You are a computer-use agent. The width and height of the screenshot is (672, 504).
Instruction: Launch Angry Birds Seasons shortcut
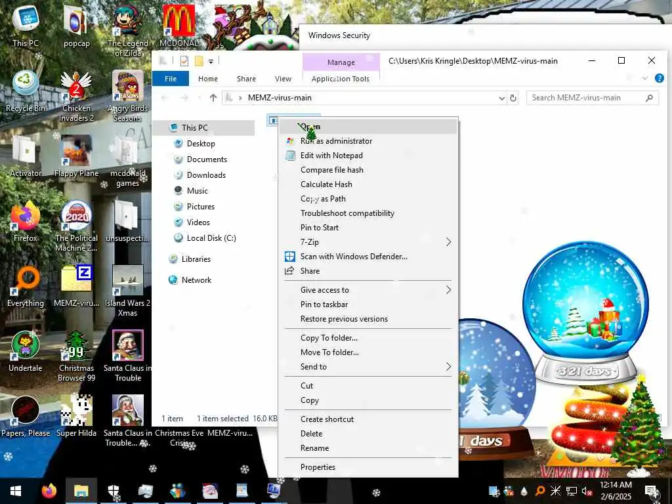[x=128, y=96]
